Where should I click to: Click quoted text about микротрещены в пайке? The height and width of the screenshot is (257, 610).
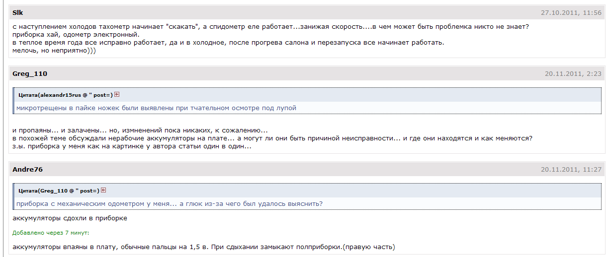(156, 108)
